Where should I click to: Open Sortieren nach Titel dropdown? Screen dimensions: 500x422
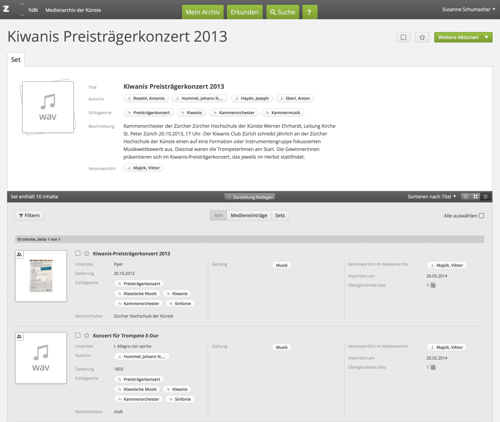[x=431, y=197]
